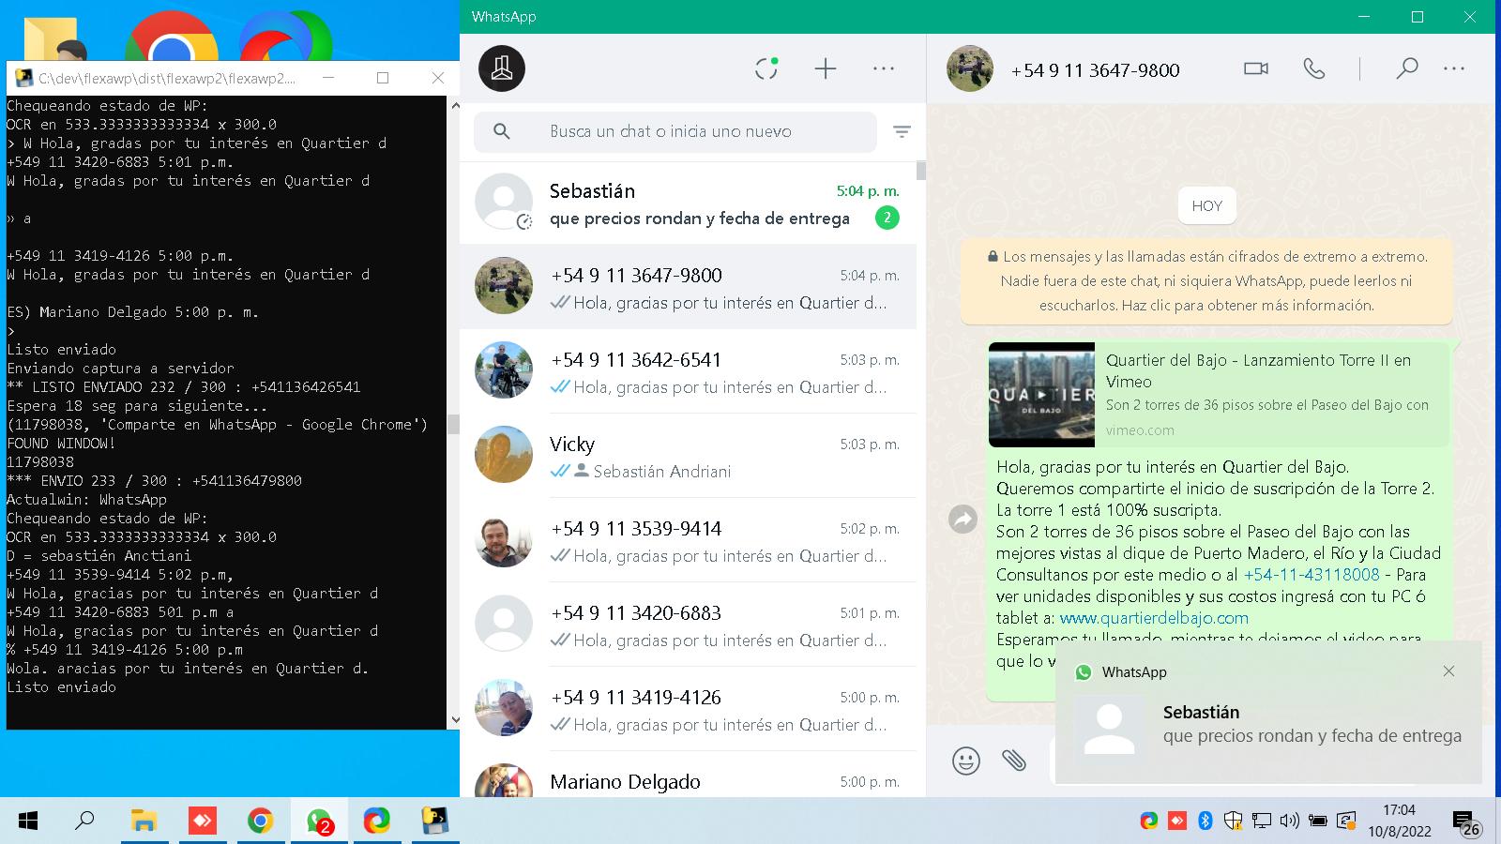Open conversation options menu (three dots)
The width and height of the screenshot is (1501, 844).
(1454, 68)
